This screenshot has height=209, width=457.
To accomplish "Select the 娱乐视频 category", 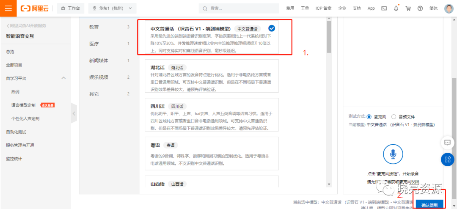I will point(109,77).
